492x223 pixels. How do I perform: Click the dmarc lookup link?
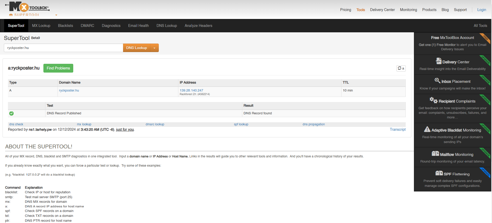[x=155, y=124]
